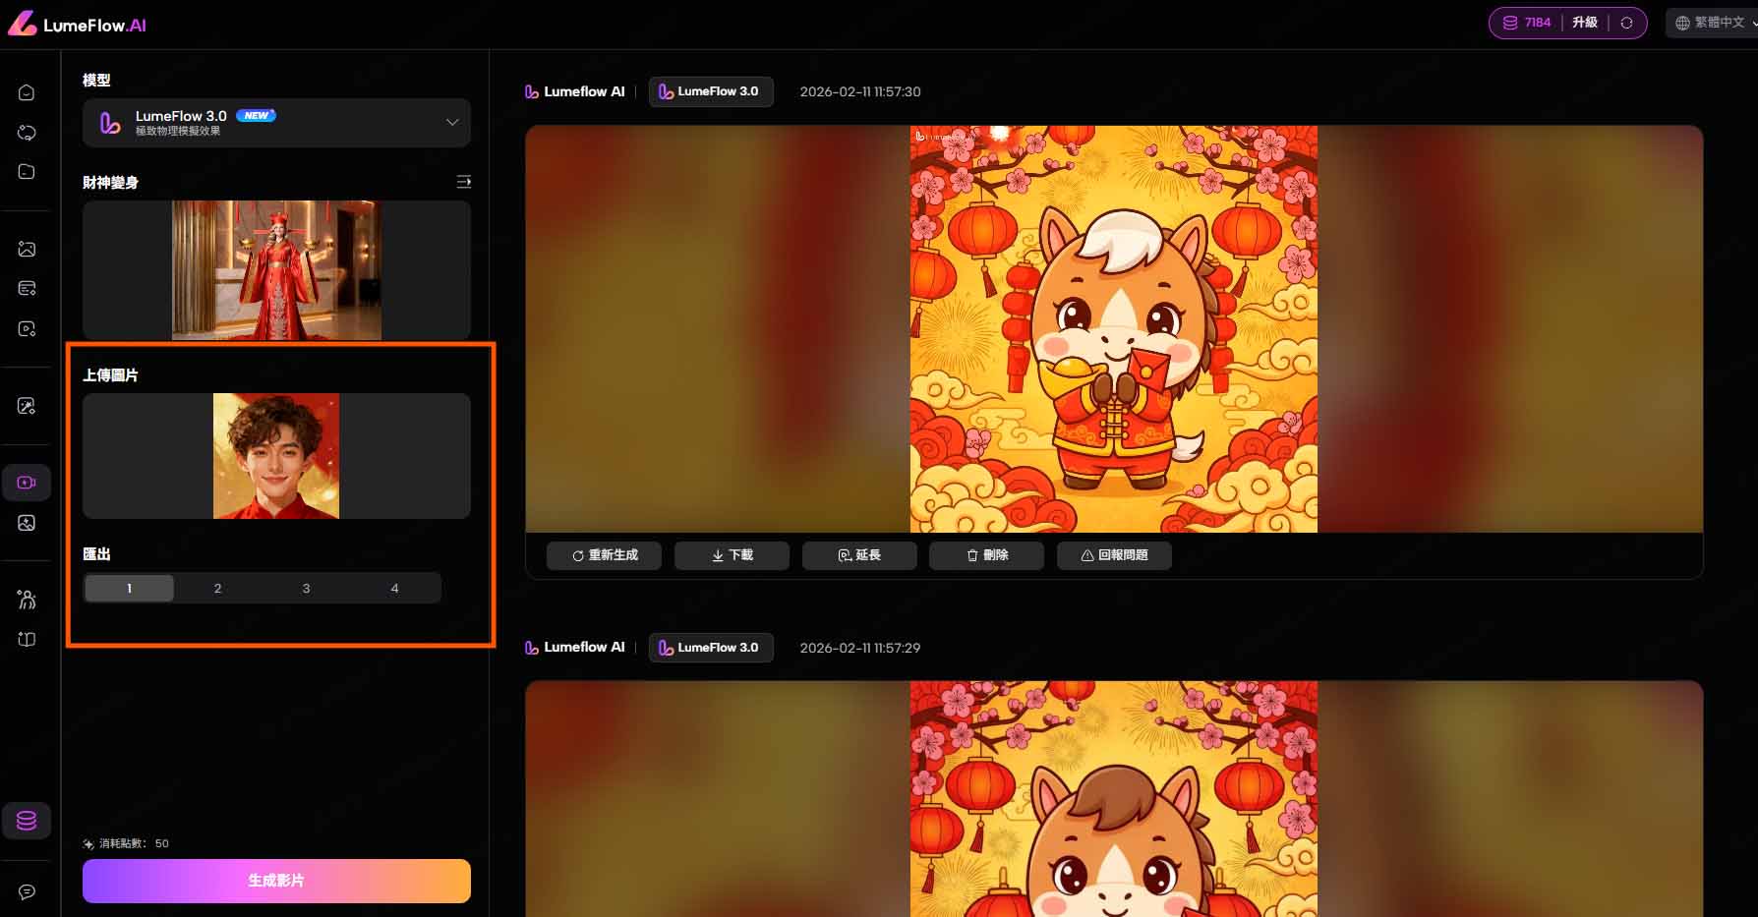Open the chat bubble icon at sidebar bottom

click(27, 891)
